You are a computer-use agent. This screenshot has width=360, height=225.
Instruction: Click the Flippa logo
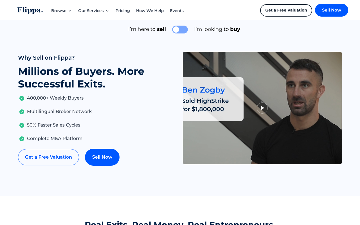pyautogui.click(x=30, y=10)
